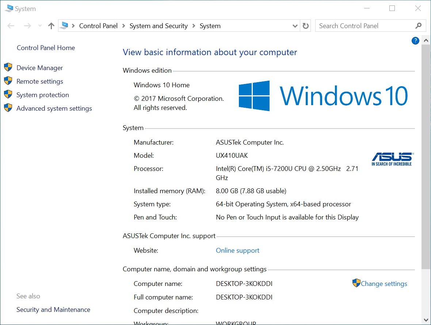Screen dimensions: 431x325
Task: Open Device Manager from the sidebar shield icon
Action: click(x=8, y=68)
